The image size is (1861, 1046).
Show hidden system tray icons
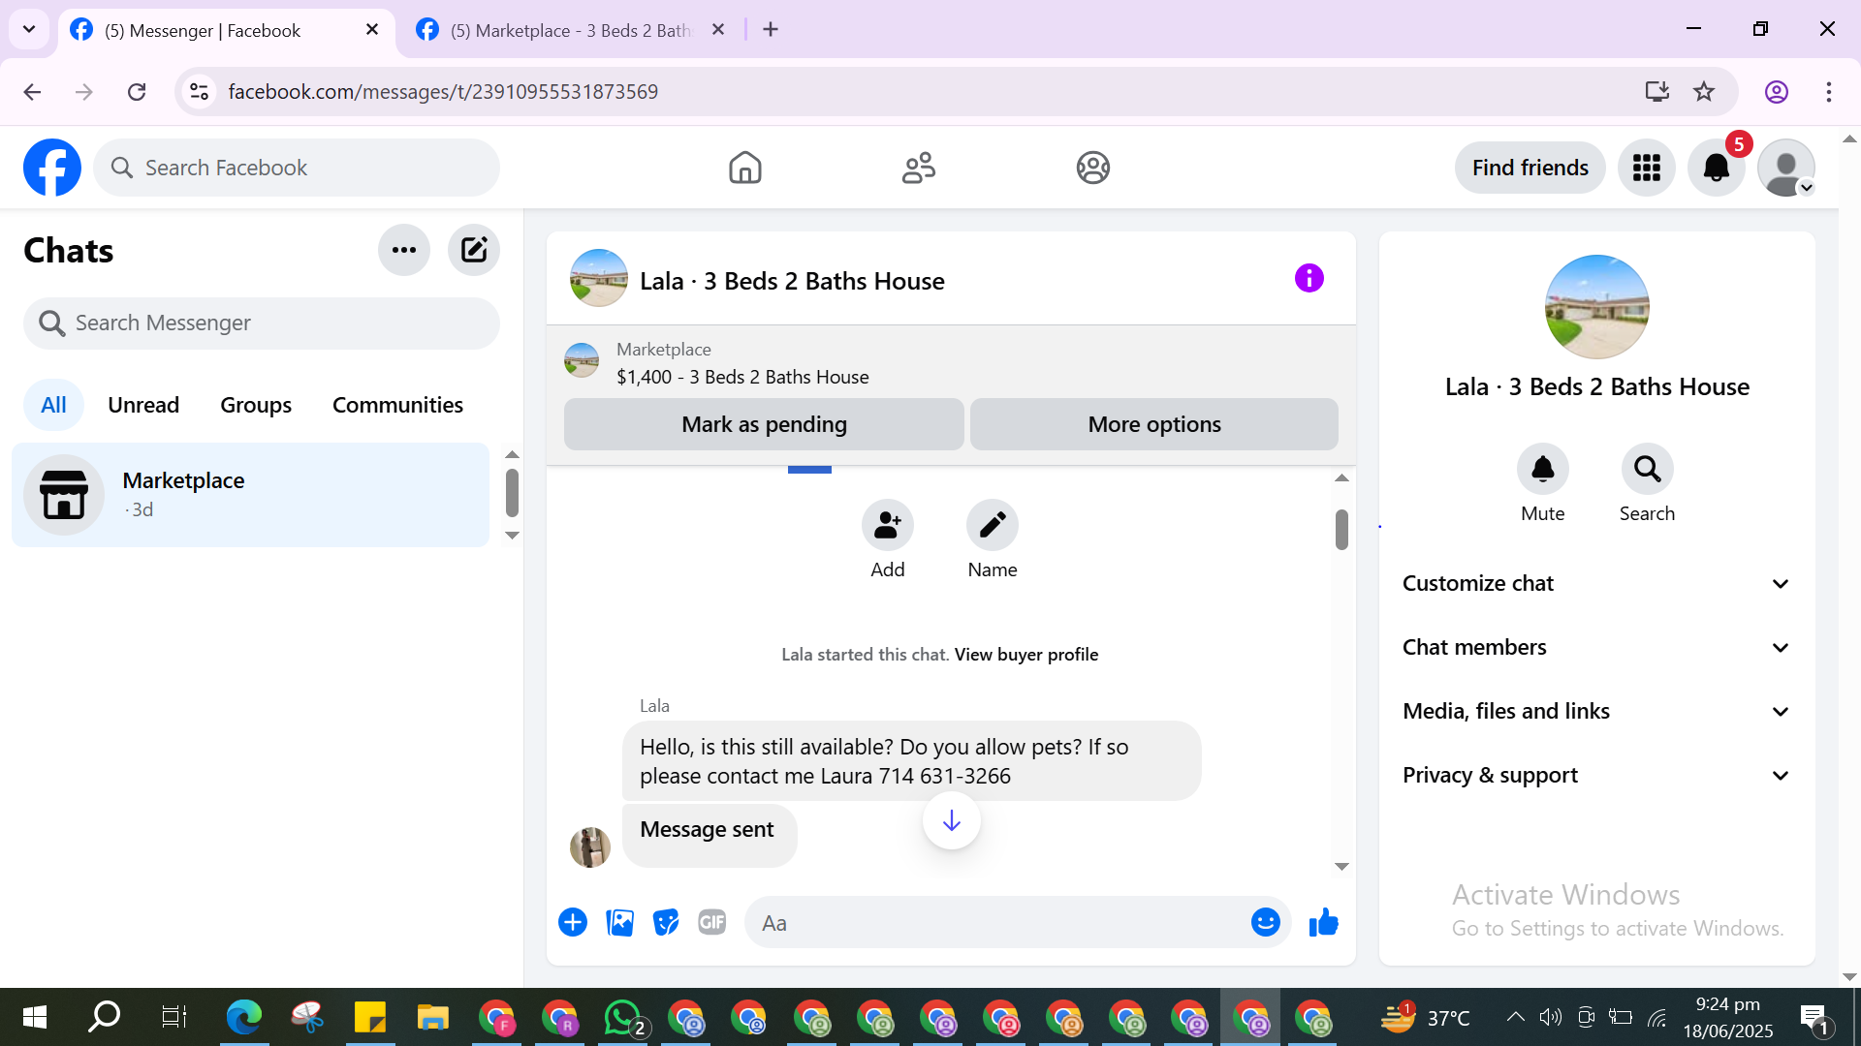click(x=1515, y=1017)
